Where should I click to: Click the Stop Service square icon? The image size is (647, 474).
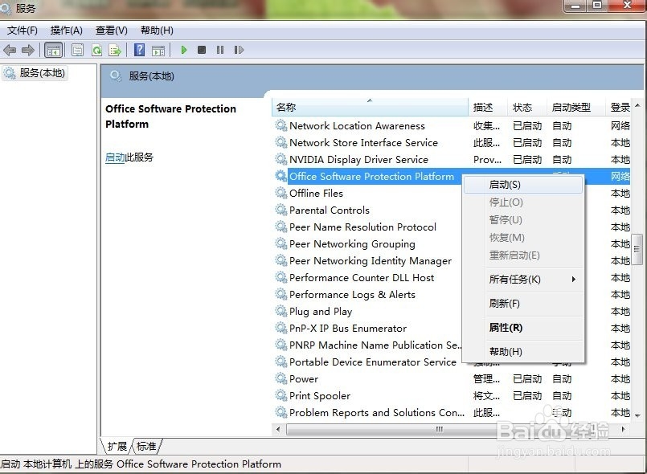click(x=202, y=50)
